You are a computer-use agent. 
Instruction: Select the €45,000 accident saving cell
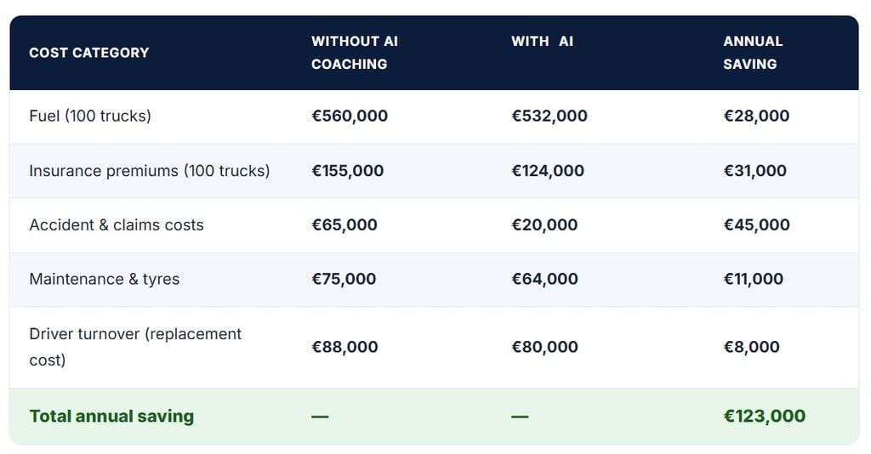click(756, 225)
